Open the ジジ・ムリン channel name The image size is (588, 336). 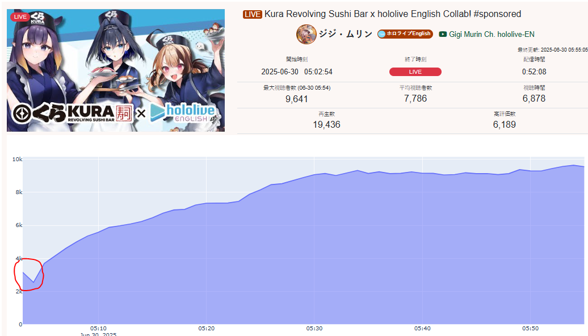tap(346, 34)
